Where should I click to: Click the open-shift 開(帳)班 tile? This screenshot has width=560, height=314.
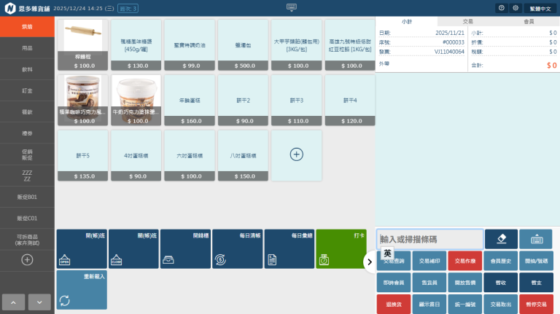coord(82,249)
